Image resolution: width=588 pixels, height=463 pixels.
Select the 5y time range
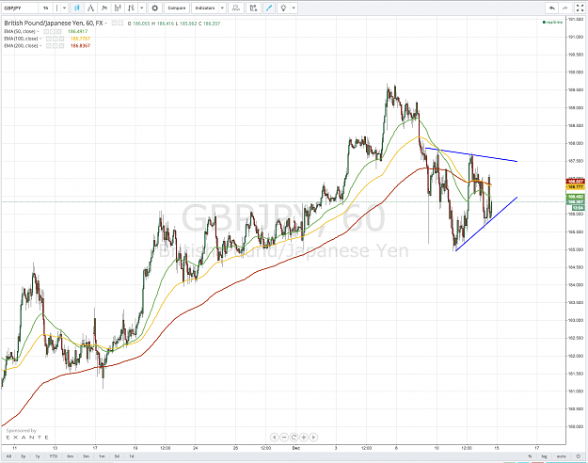(24, 456)
